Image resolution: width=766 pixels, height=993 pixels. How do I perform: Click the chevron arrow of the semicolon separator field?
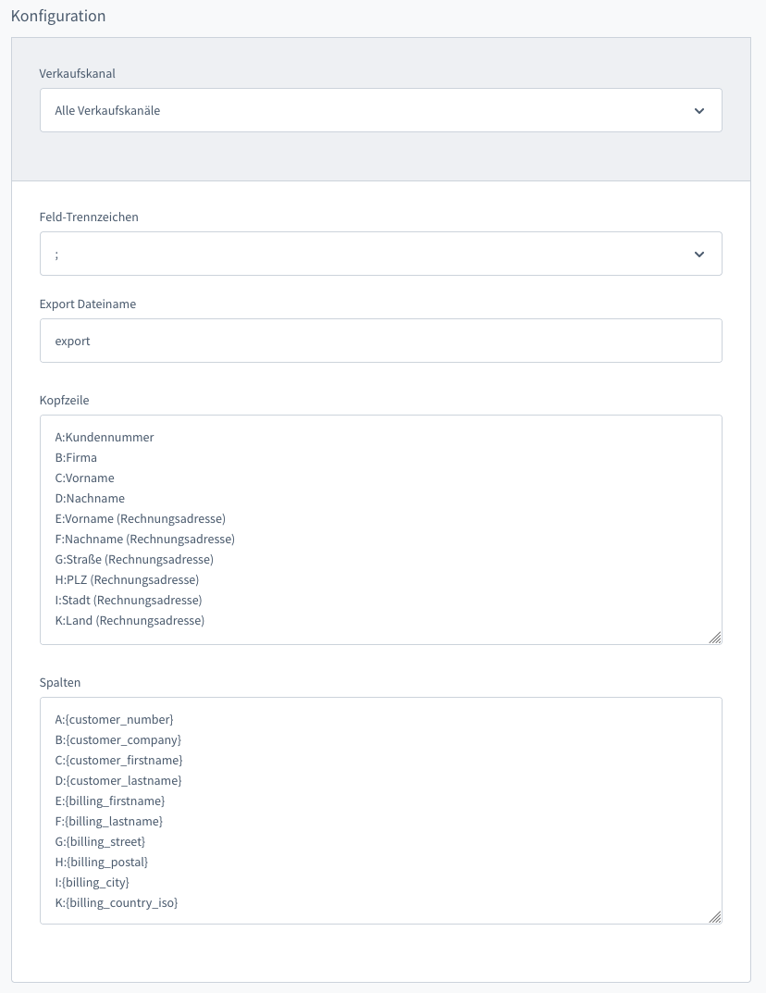699,254
